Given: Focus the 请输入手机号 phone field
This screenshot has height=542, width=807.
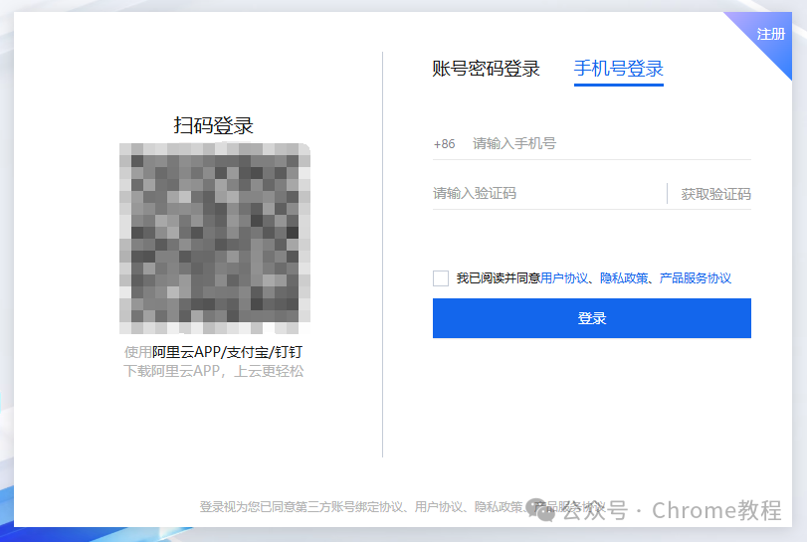Looking at the screenshot, I should click(x=611, y=143).
